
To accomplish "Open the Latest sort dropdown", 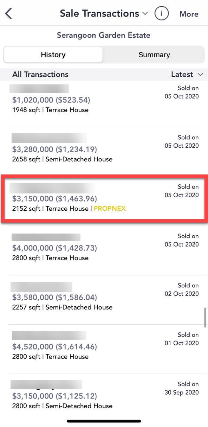I will click(187, 74).
